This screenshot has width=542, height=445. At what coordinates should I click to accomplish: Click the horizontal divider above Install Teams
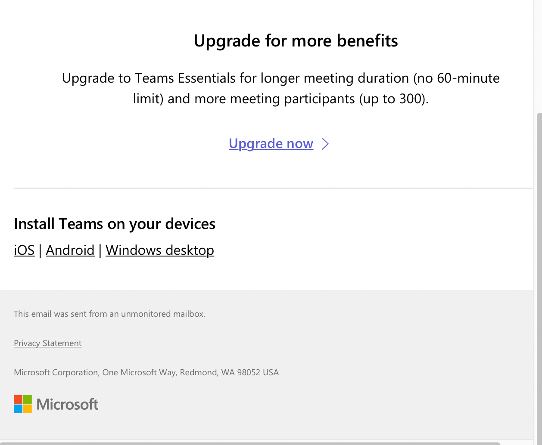point(273,188)
